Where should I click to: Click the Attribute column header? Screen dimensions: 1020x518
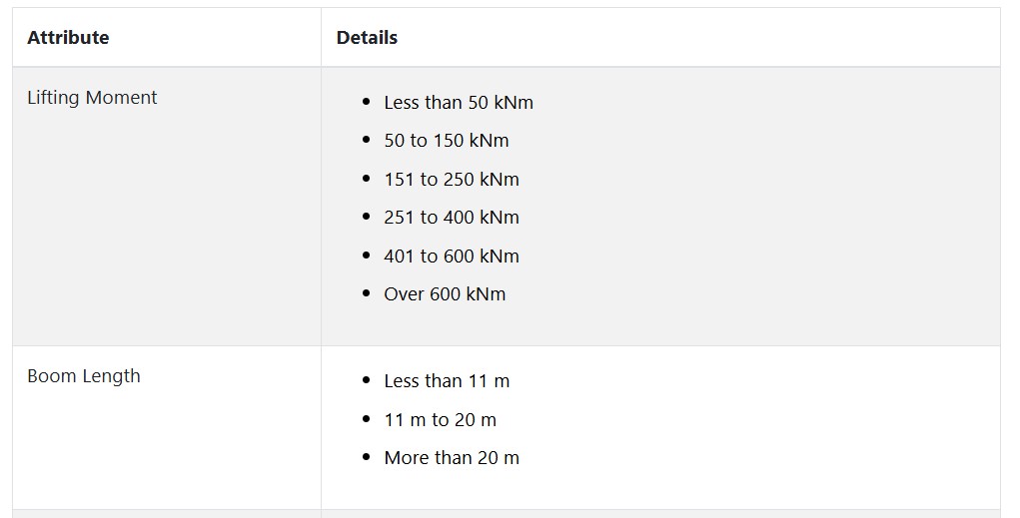click(68, 38)
